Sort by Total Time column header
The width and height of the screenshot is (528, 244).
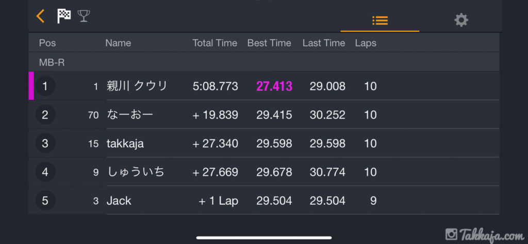coord(214,43)
